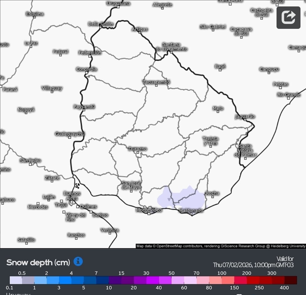Click the Jaguarão city label
This screenshot has width=306, height=295.
[x=245, y=117]
